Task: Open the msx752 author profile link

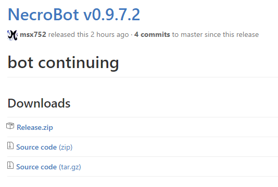Action: coord(33,34)
